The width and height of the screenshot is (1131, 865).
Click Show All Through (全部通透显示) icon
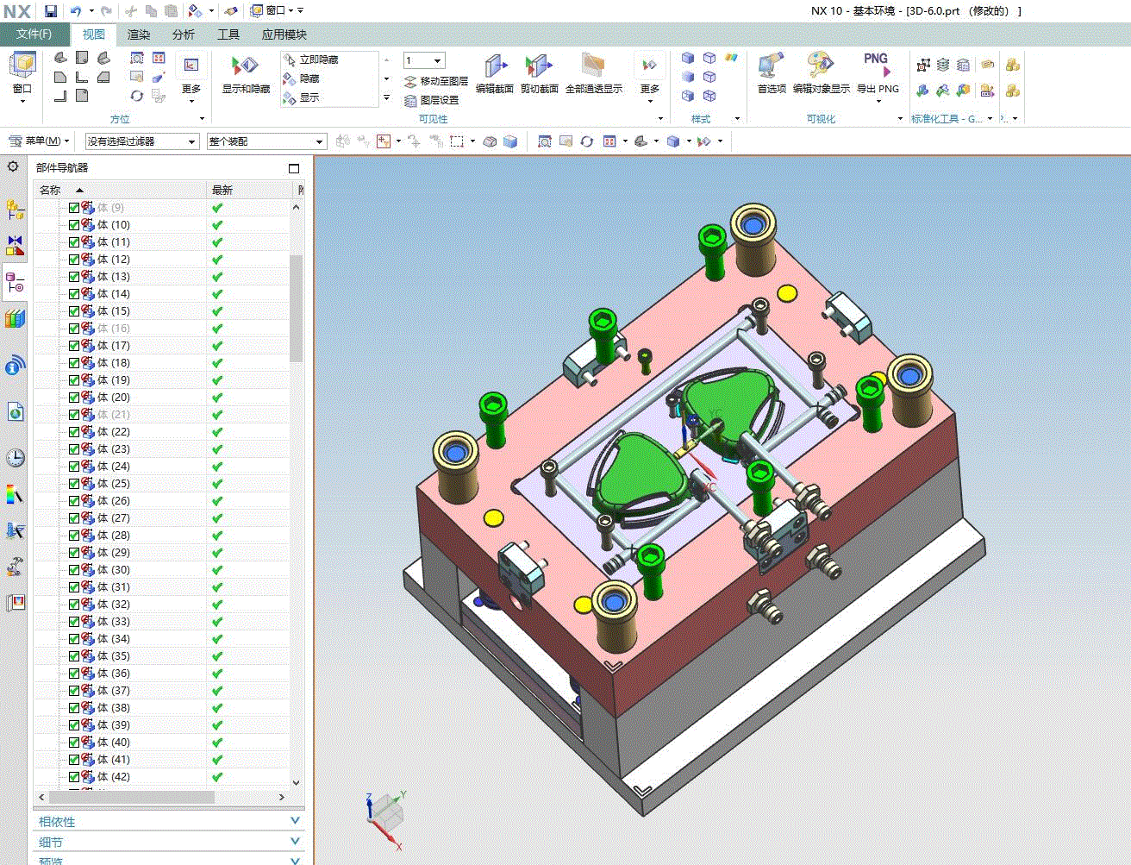pos(593,67)
